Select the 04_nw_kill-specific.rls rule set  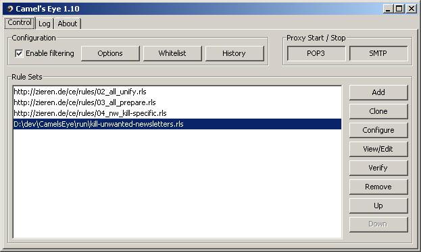[x=177, y=113]
